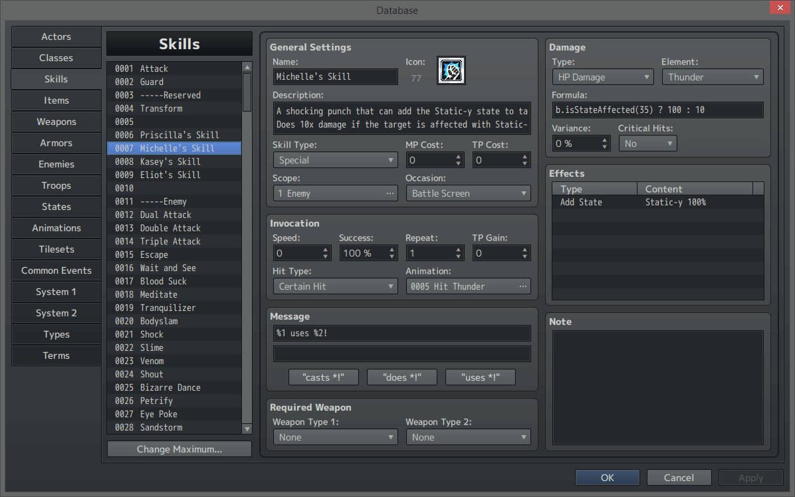Edit the damage Formula input field
This screenshot has width=795, height=497.
[657, 110]
